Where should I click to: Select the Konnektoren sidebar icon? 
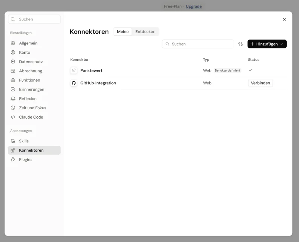(13, 150)
